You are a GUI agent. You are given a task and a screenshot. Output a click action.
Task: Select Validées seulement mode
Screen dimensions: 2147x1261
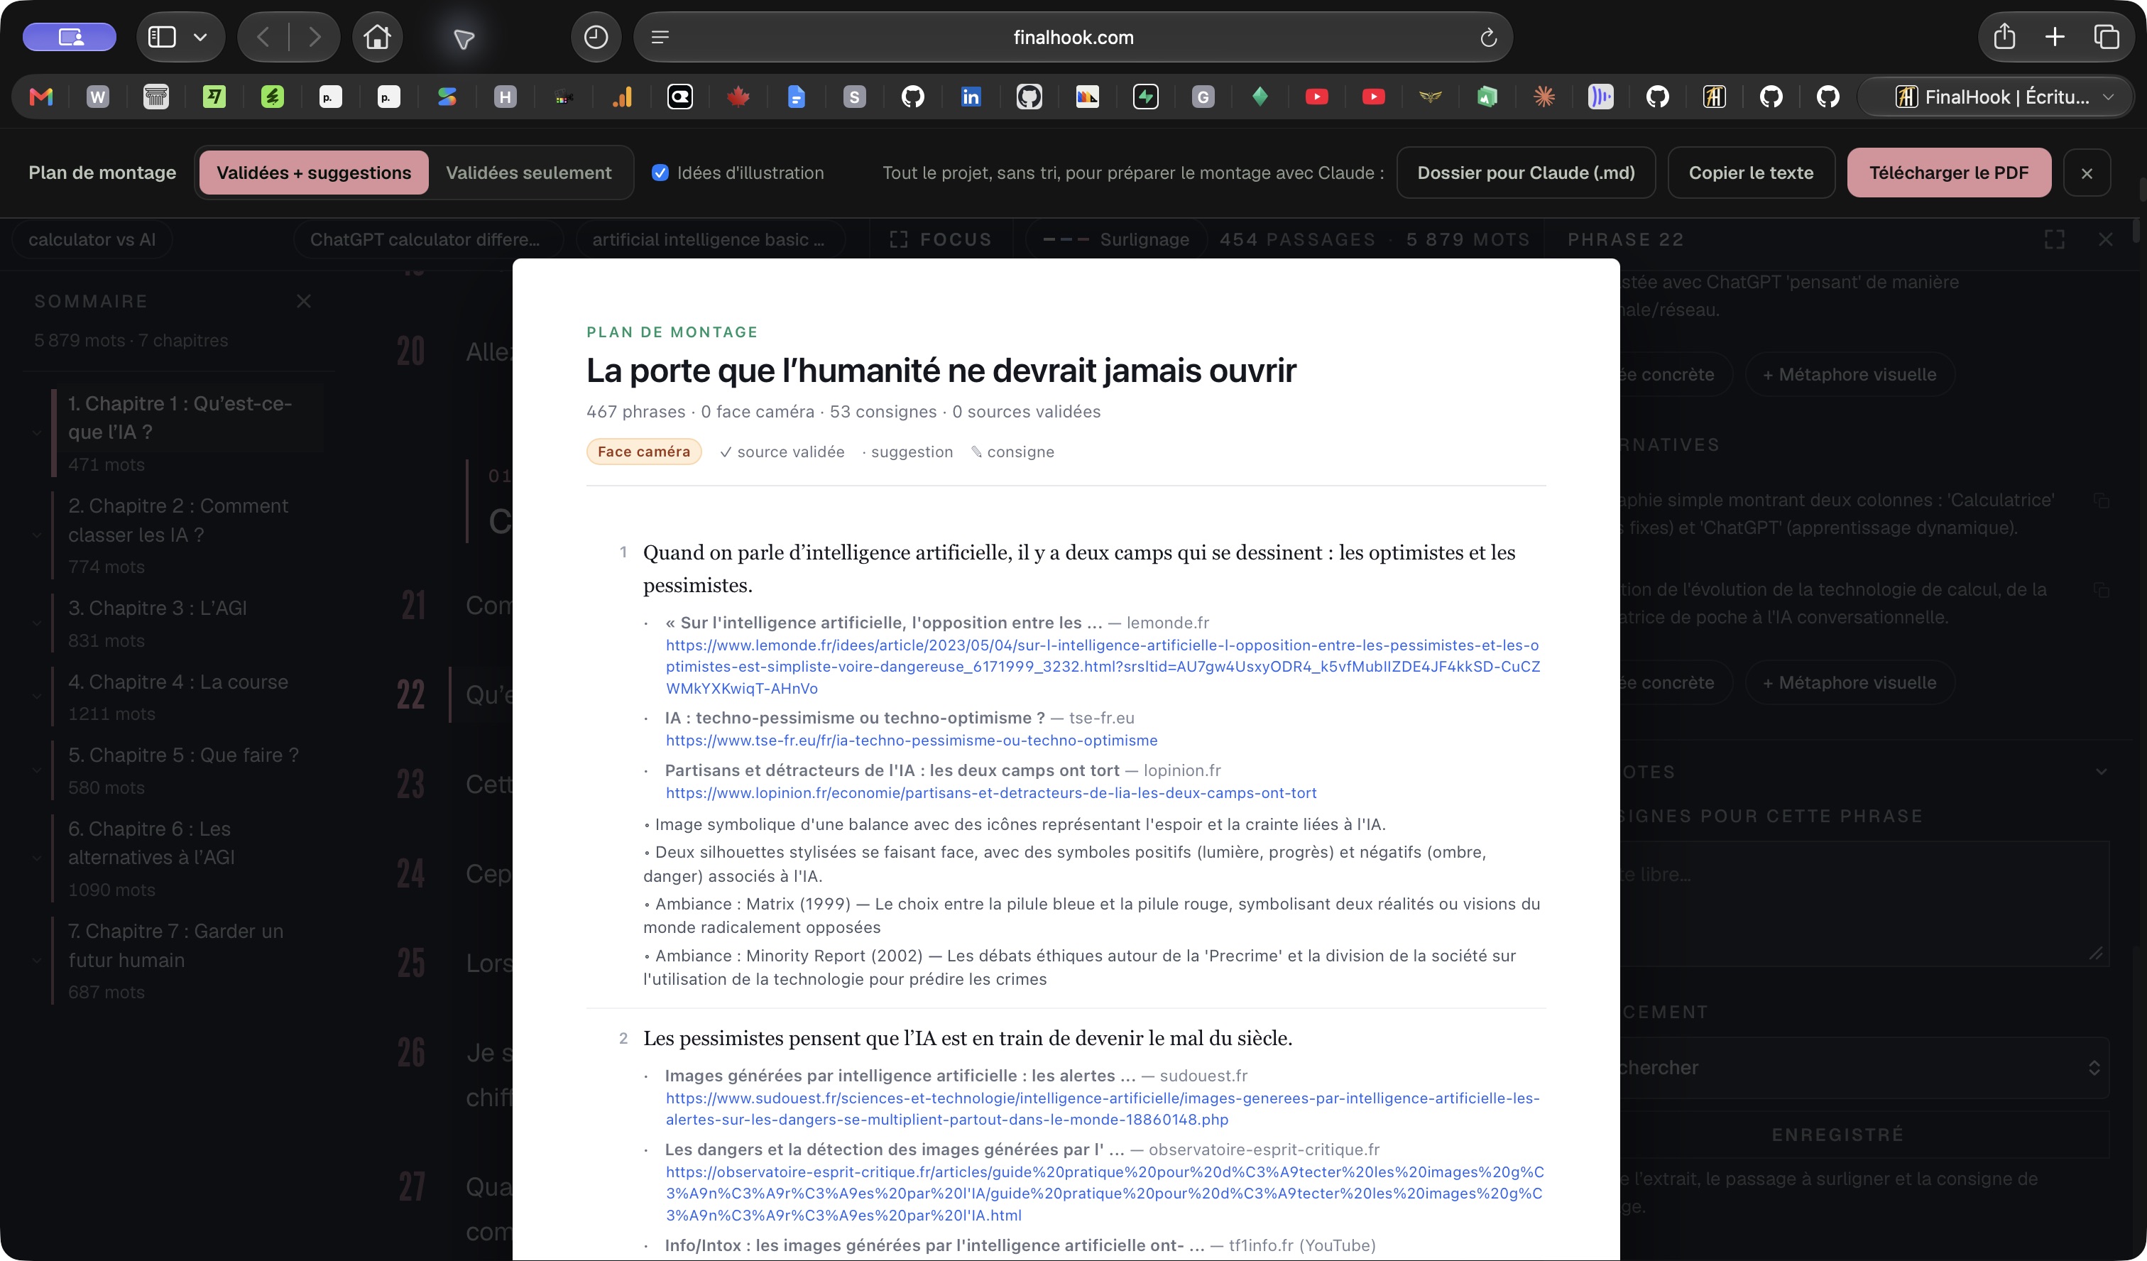click(528, 172)
